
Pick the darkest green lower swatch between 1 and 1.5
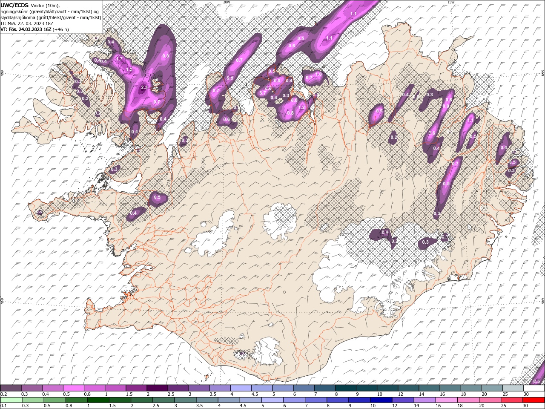[x=98, y=400]
